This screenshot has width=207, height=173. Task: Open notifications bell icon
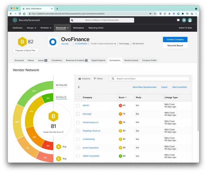pyautogui.click(x=184, y=20)
